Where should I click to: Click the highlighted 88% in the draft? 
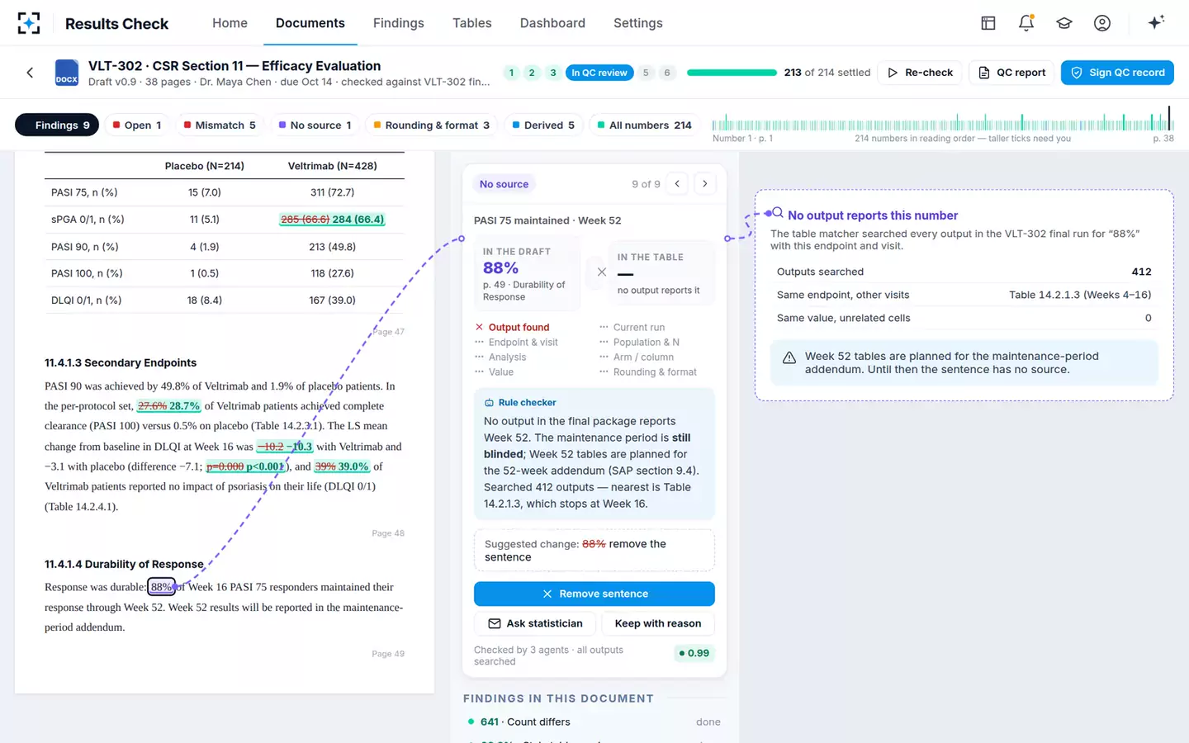pos(162,587)
